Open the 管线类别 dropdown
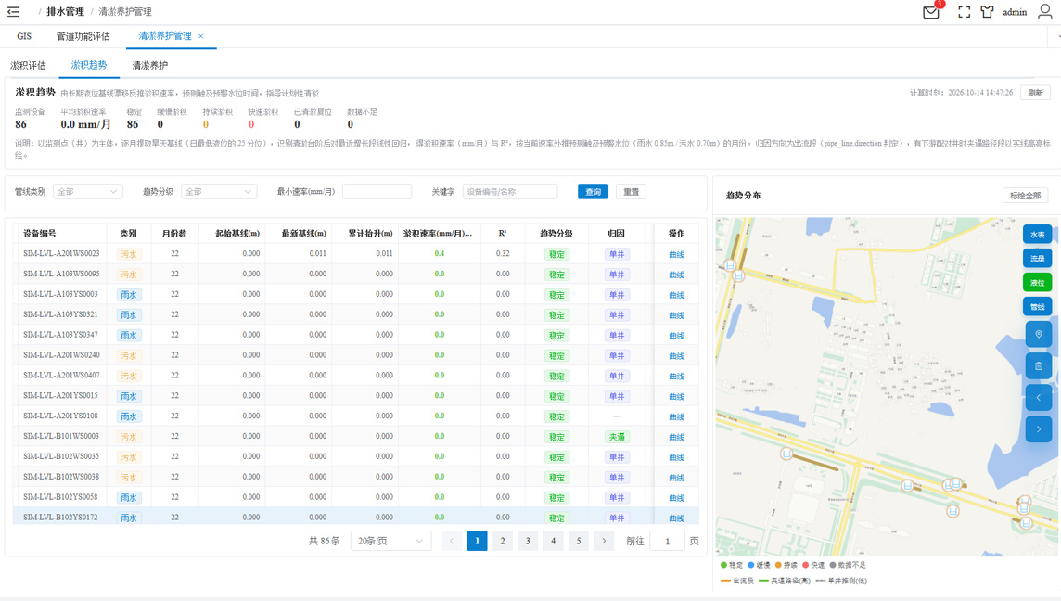 tap(87, 192)
